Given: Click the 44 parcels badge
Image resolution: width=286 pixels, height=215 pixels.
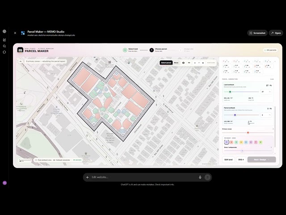Looking at the screenshot, I should pyautogui.click(x=270, y=50).
